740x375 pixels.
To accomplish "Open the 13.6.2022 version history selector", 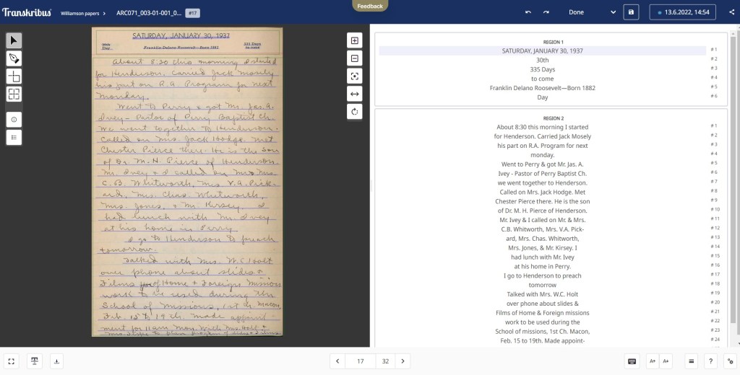I will pyautogui.click(x=683, y=12).
